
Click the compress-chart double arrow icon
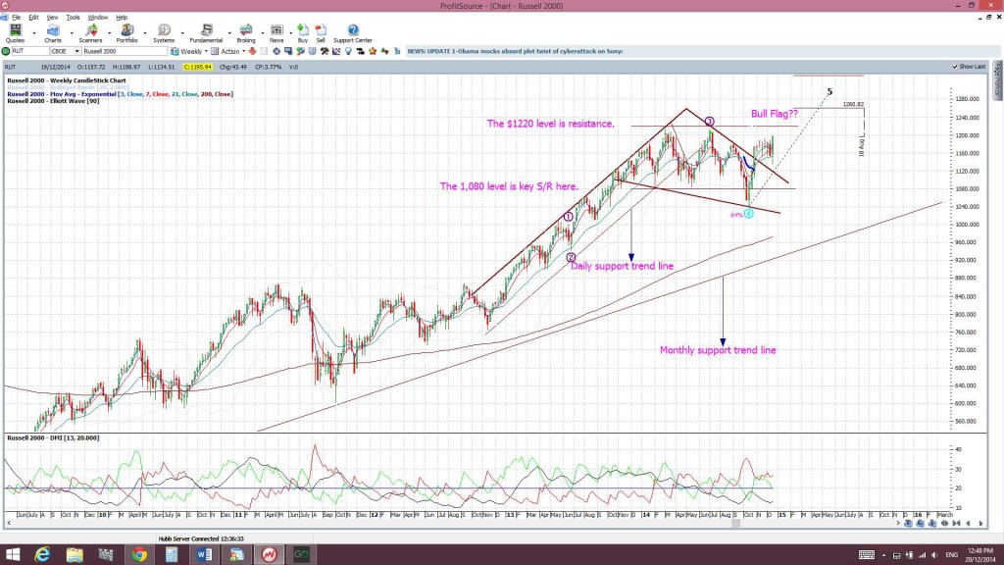(x=957, y=524)
